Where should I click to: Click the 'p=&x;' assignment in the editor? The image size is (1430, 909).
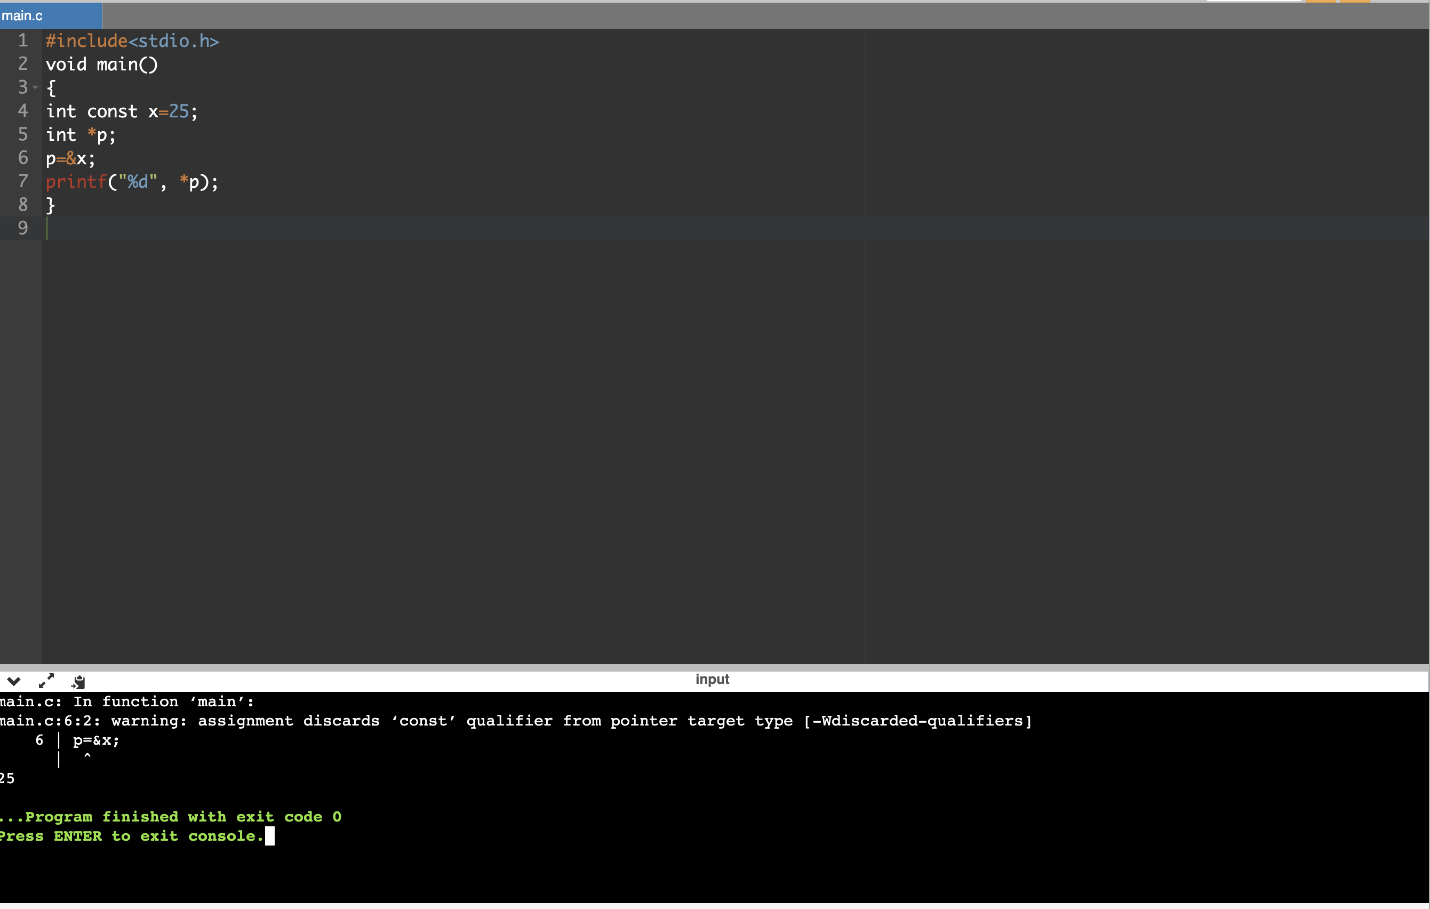[70, 158]
